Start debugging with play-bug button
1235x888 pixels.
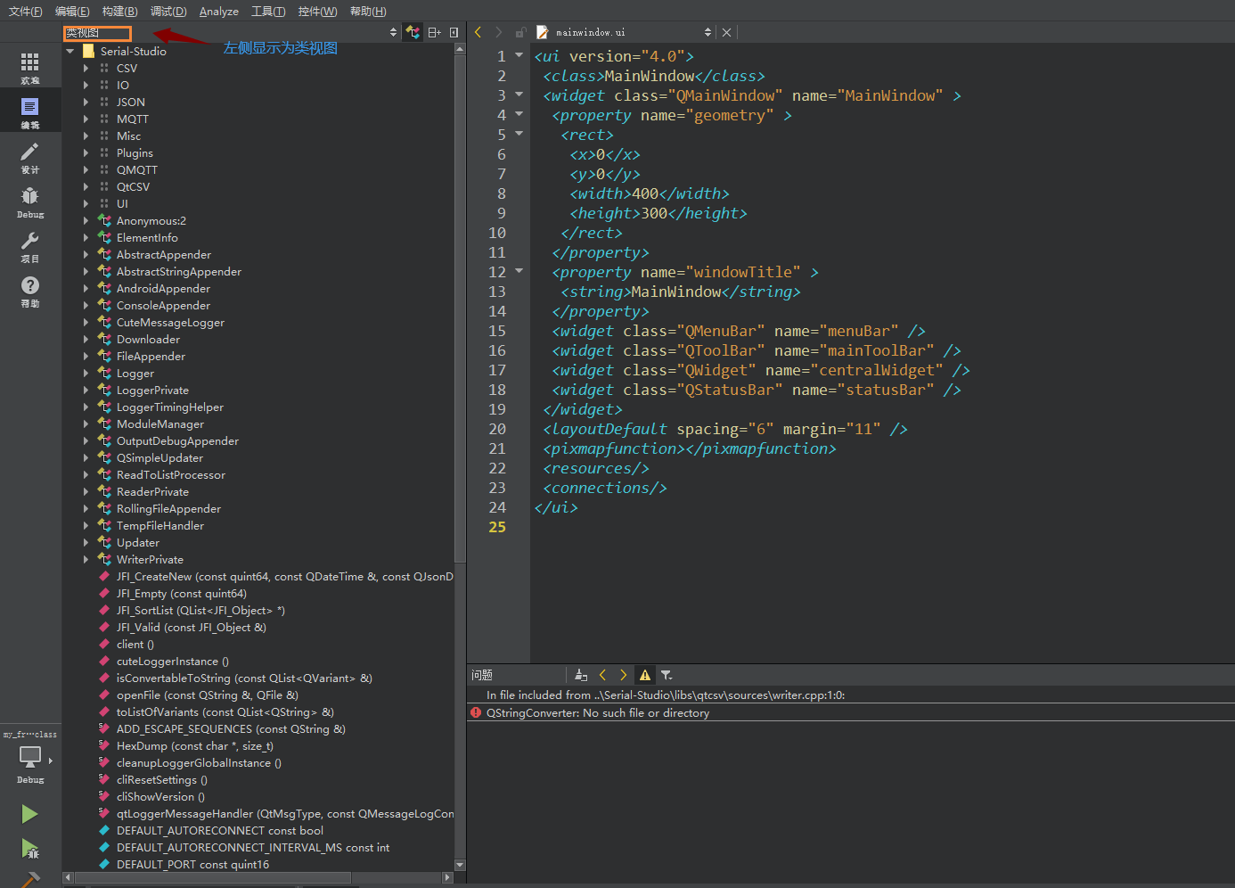[29, 848]
